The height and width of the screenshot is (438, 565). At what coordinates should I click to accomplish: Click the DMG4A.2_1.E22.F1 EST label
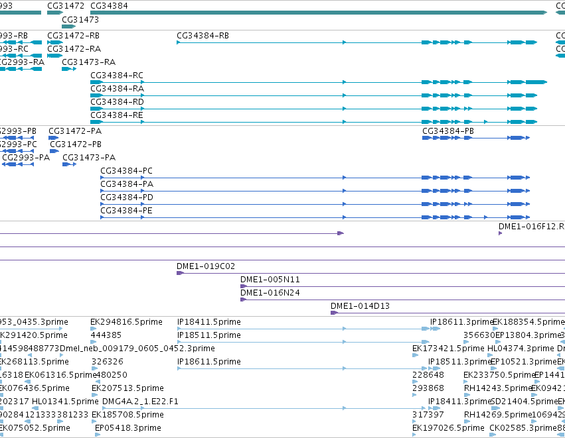click(140, 402)
